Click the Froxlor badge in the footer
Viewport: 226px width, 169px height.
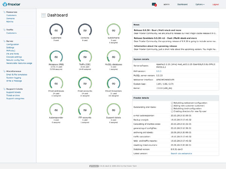(94, 166)
